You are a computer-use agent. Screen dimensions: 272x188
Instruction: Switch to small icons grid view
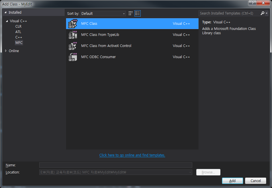pyautogui.click(x=130, y=13)
